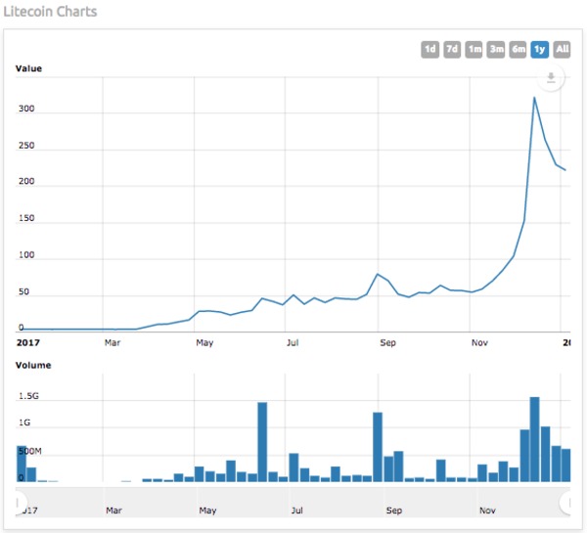This screenshot has width=587, height=533.
Task: Click the 1G volume axis tick
Action: click(24, 422)
